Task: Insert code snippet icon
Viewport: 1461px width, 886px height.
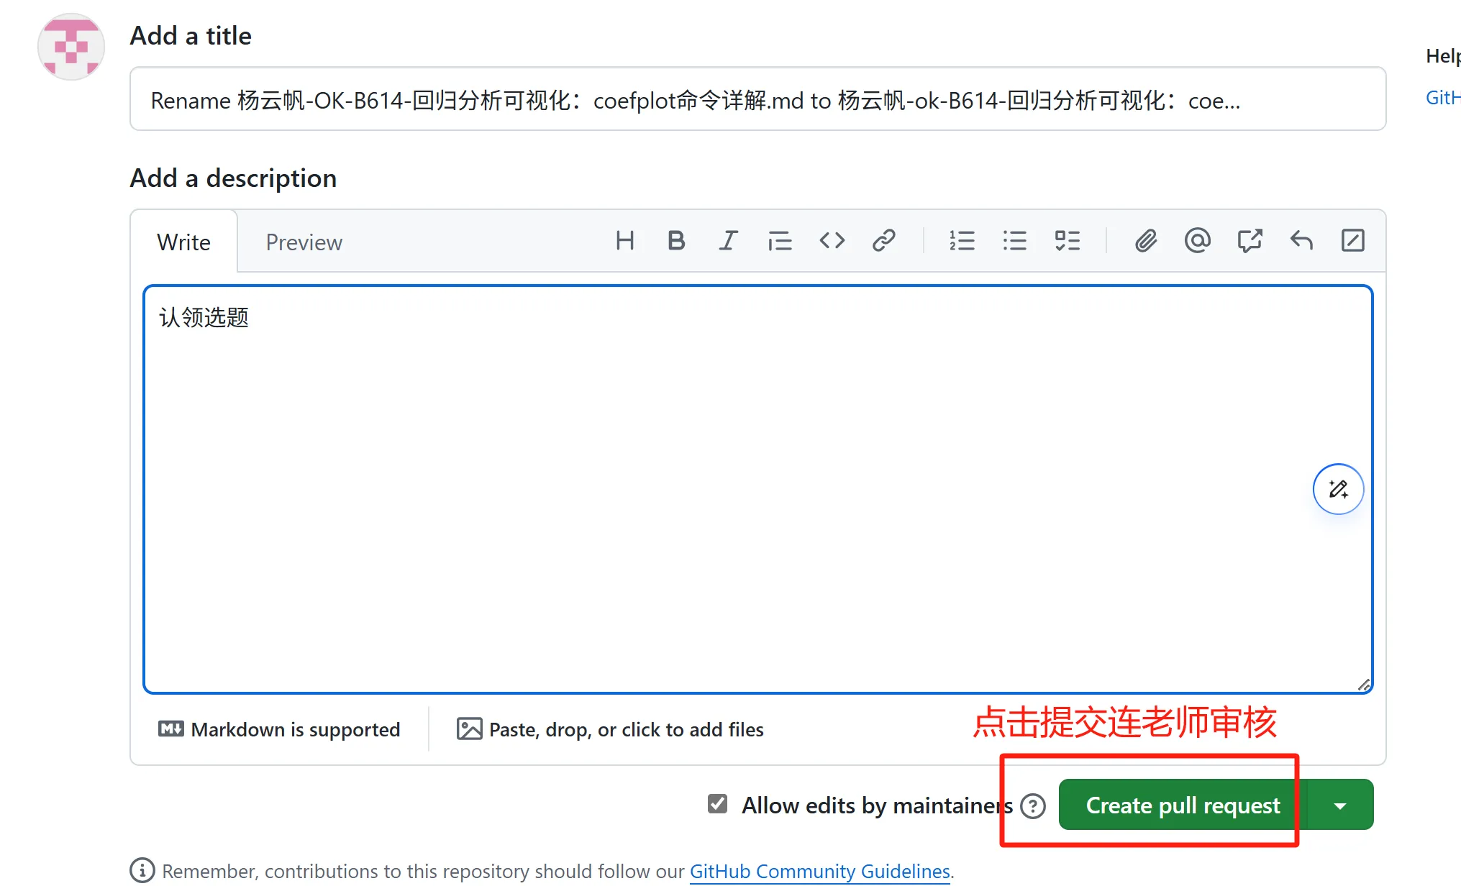Action: tap(832, 241)
